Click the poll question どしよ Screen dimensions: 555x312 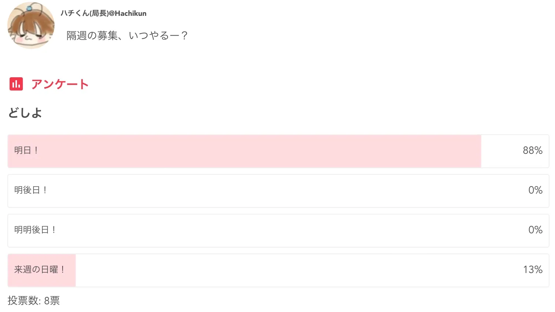point(25,113)
